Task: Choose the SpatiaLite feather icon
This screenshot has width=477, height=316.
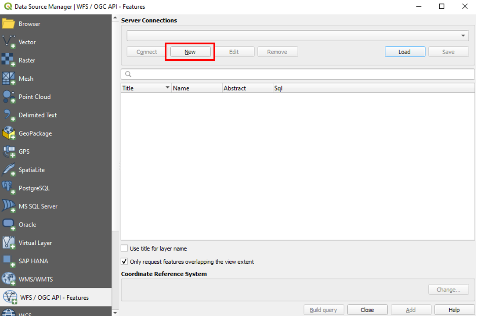Action: click(x=8, y=169)
